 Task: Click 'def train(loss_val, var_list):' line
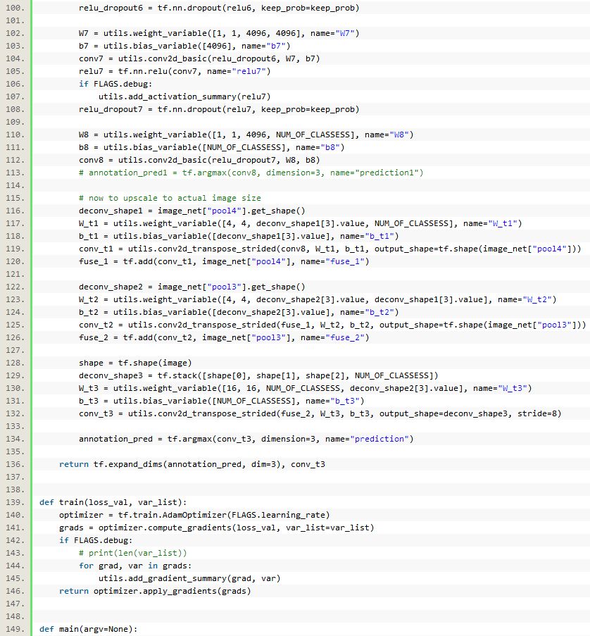pyautogui.click(x=113, y=502)
